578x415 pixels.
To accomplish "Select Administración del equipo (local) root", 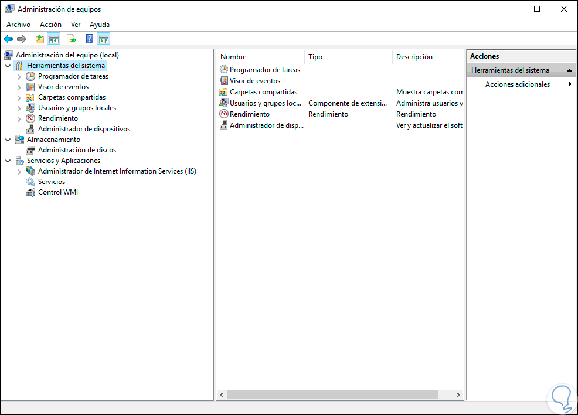I will [x=67, y=55].
